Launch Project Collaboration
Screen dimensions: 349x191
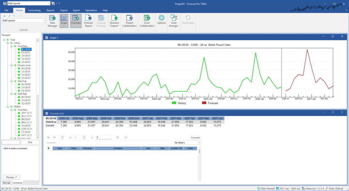point(129,21)
